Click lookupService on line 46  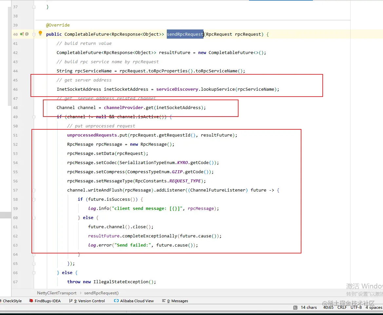[x=218, y=89]
